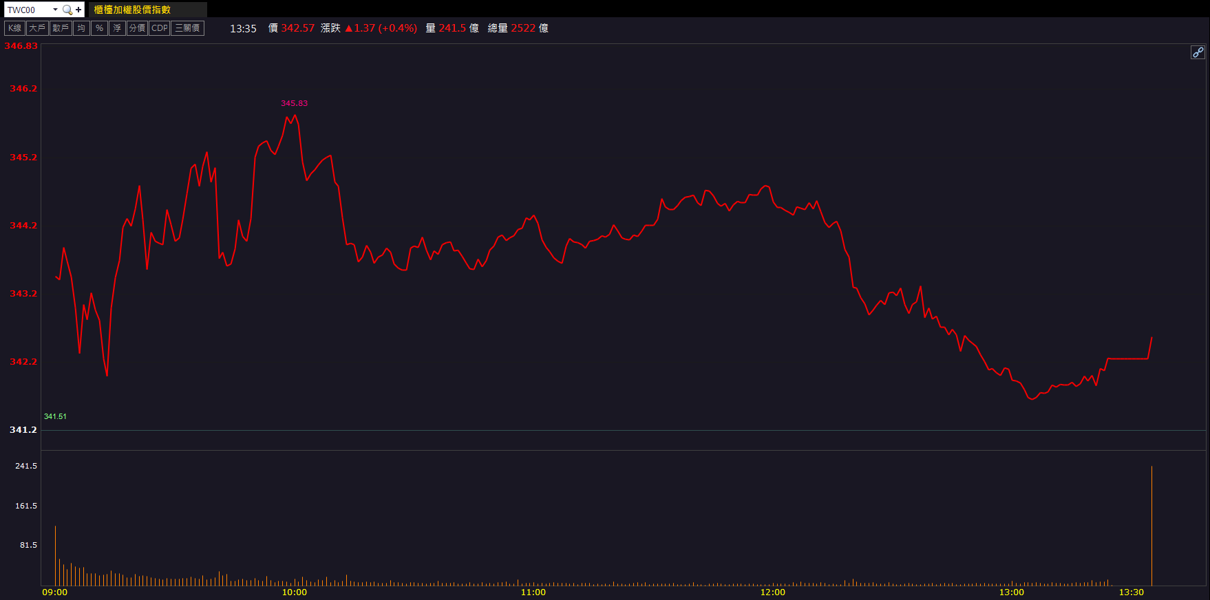Toggle the % percentage scale button
The width and height of the screenshot is (1210, 600).
(99, 28)
